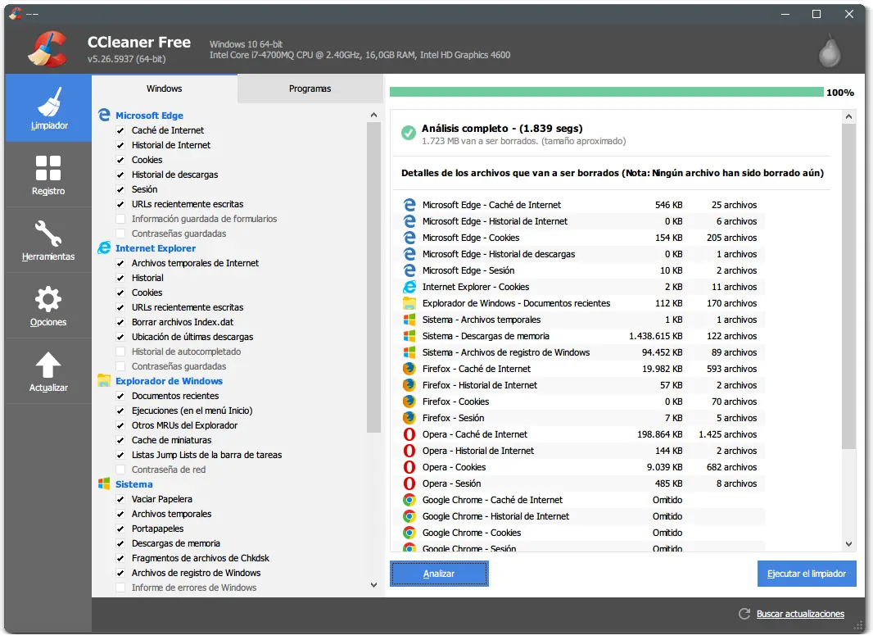Click the IE icon beside 'Internet Explorer - Cookies' result
The width and height of the screenshot is (873, 640).
pyautogui.click(x=409, y=287)
